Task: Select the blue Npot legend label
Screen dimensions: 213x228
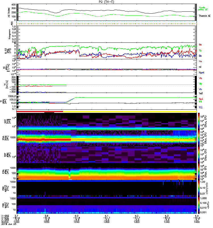Action: point(201,73)
